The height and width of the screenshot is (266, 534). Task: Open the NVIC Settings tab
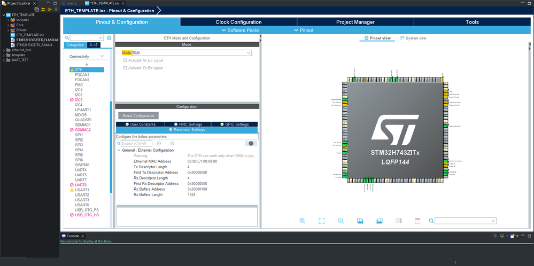(x=188, y=124)
